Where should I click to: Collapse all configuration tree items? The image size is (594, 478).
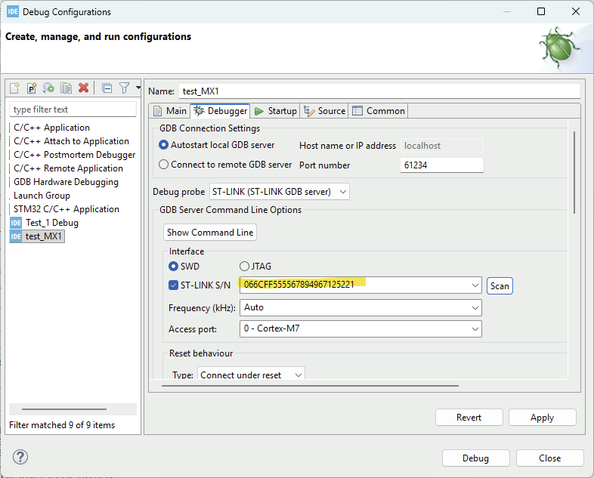coord(107,88)
